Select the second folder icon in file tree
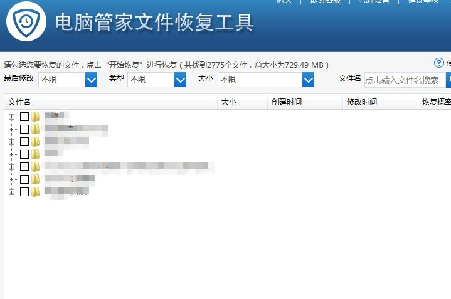 [x=36, y=129]
